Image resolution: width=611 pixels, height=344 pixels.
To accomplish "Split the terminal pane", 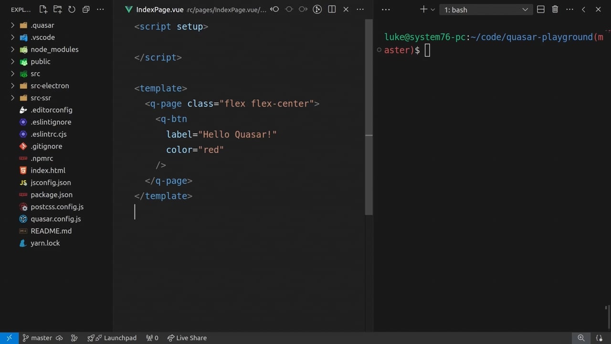I will pyautogui.click(x=541, y=10).
